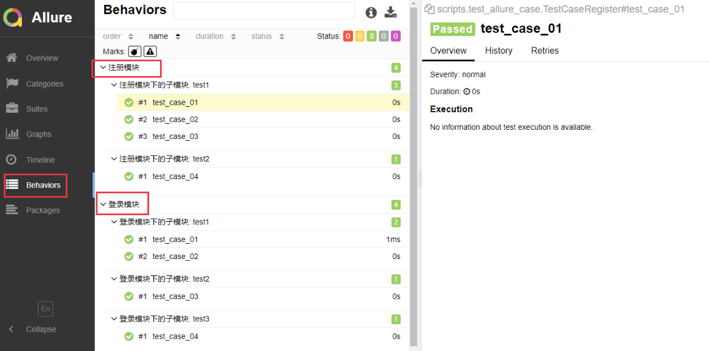
Task: Toggle the flaky bomb mark filter
Action: pos(135,51)
